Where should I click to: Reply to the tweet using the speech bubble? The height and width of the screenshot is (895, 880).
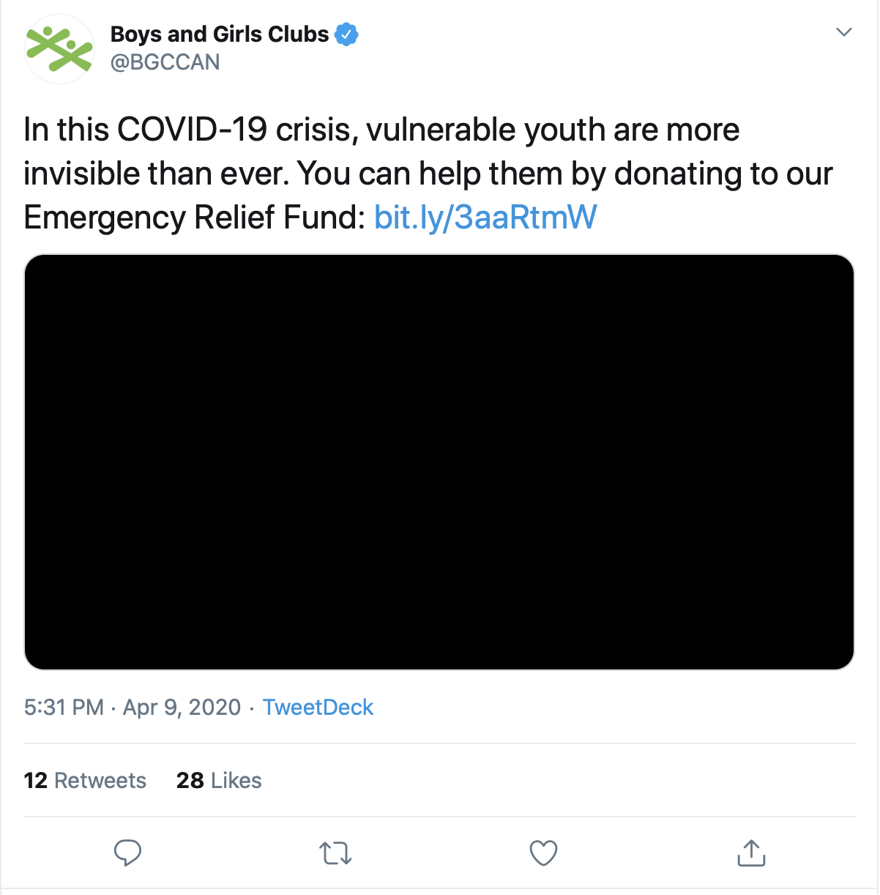click(127, 853)
